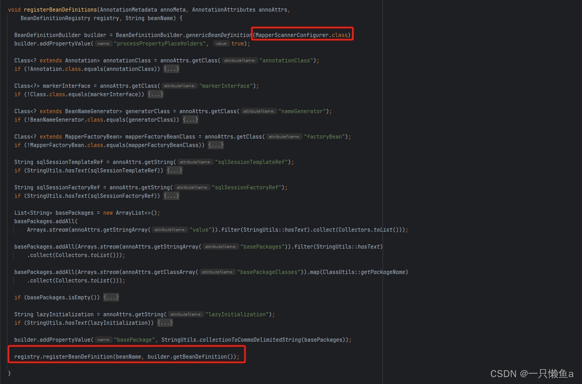Expand collapsed code after sqlSessionTemplateRef hasText check
The height and width of the screenshot is (384, 582).
click(x=175, y=170)
